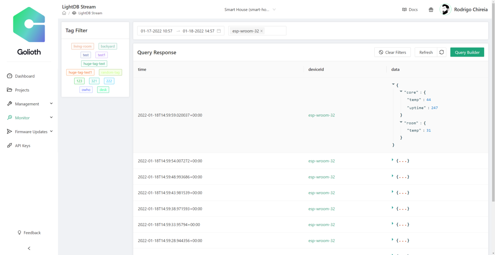Click the Feedback icon at bottom of sidebar
This screenshot has height=255, width=495.
point(19,233)
